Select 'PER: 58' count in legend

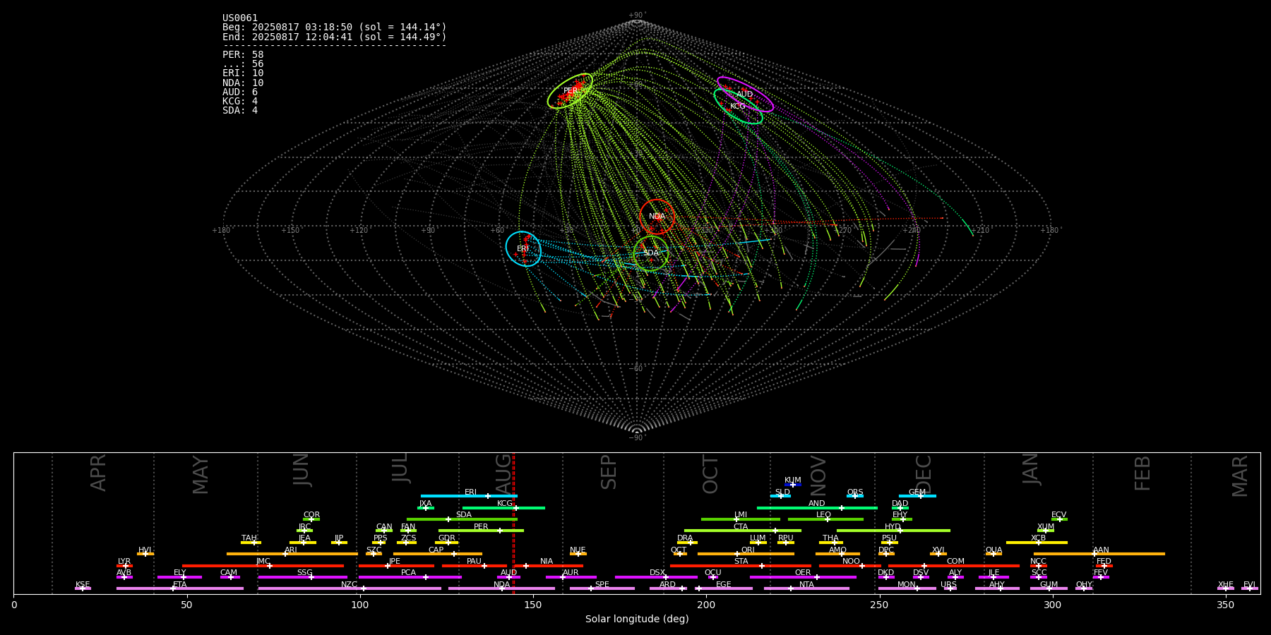243,55
